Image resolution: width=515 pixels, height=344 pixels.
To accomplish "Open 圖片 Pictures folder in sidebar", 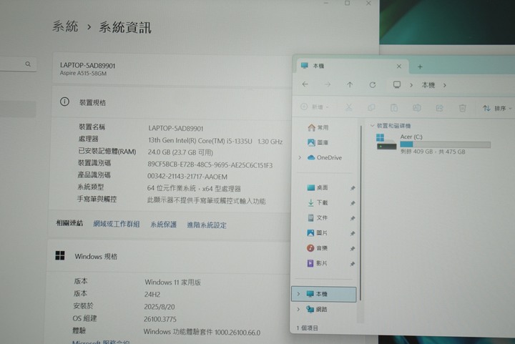I will [318, 232].
